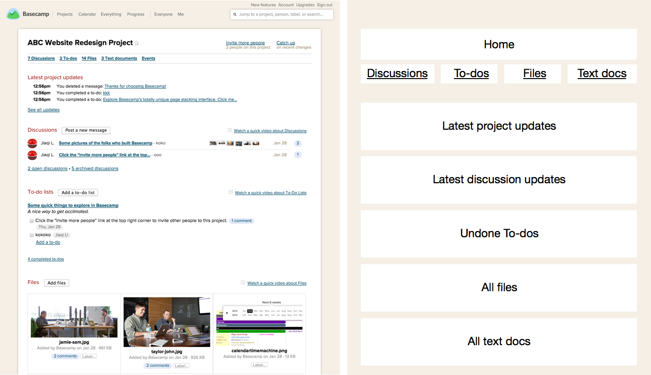
Task: Open 5 archived discussions link
Action: 95,168
